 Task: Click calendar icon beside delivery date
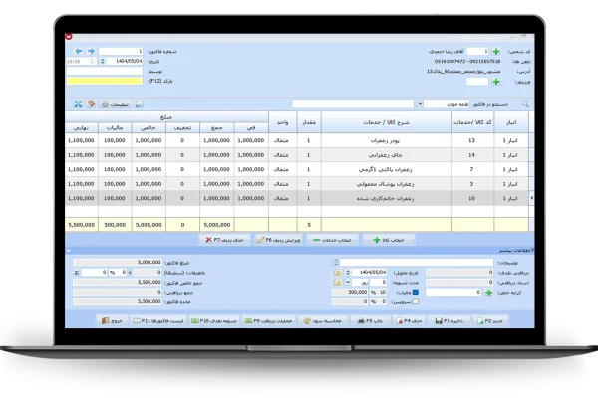[x=337, y=272]
